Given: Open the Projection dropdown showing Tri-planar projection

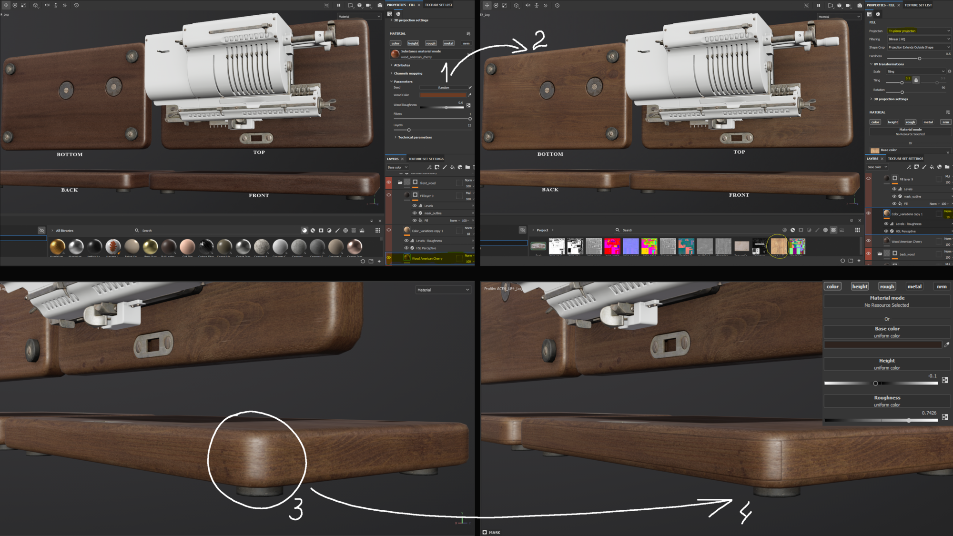Looking at the screenshot, I should [919, 31].
